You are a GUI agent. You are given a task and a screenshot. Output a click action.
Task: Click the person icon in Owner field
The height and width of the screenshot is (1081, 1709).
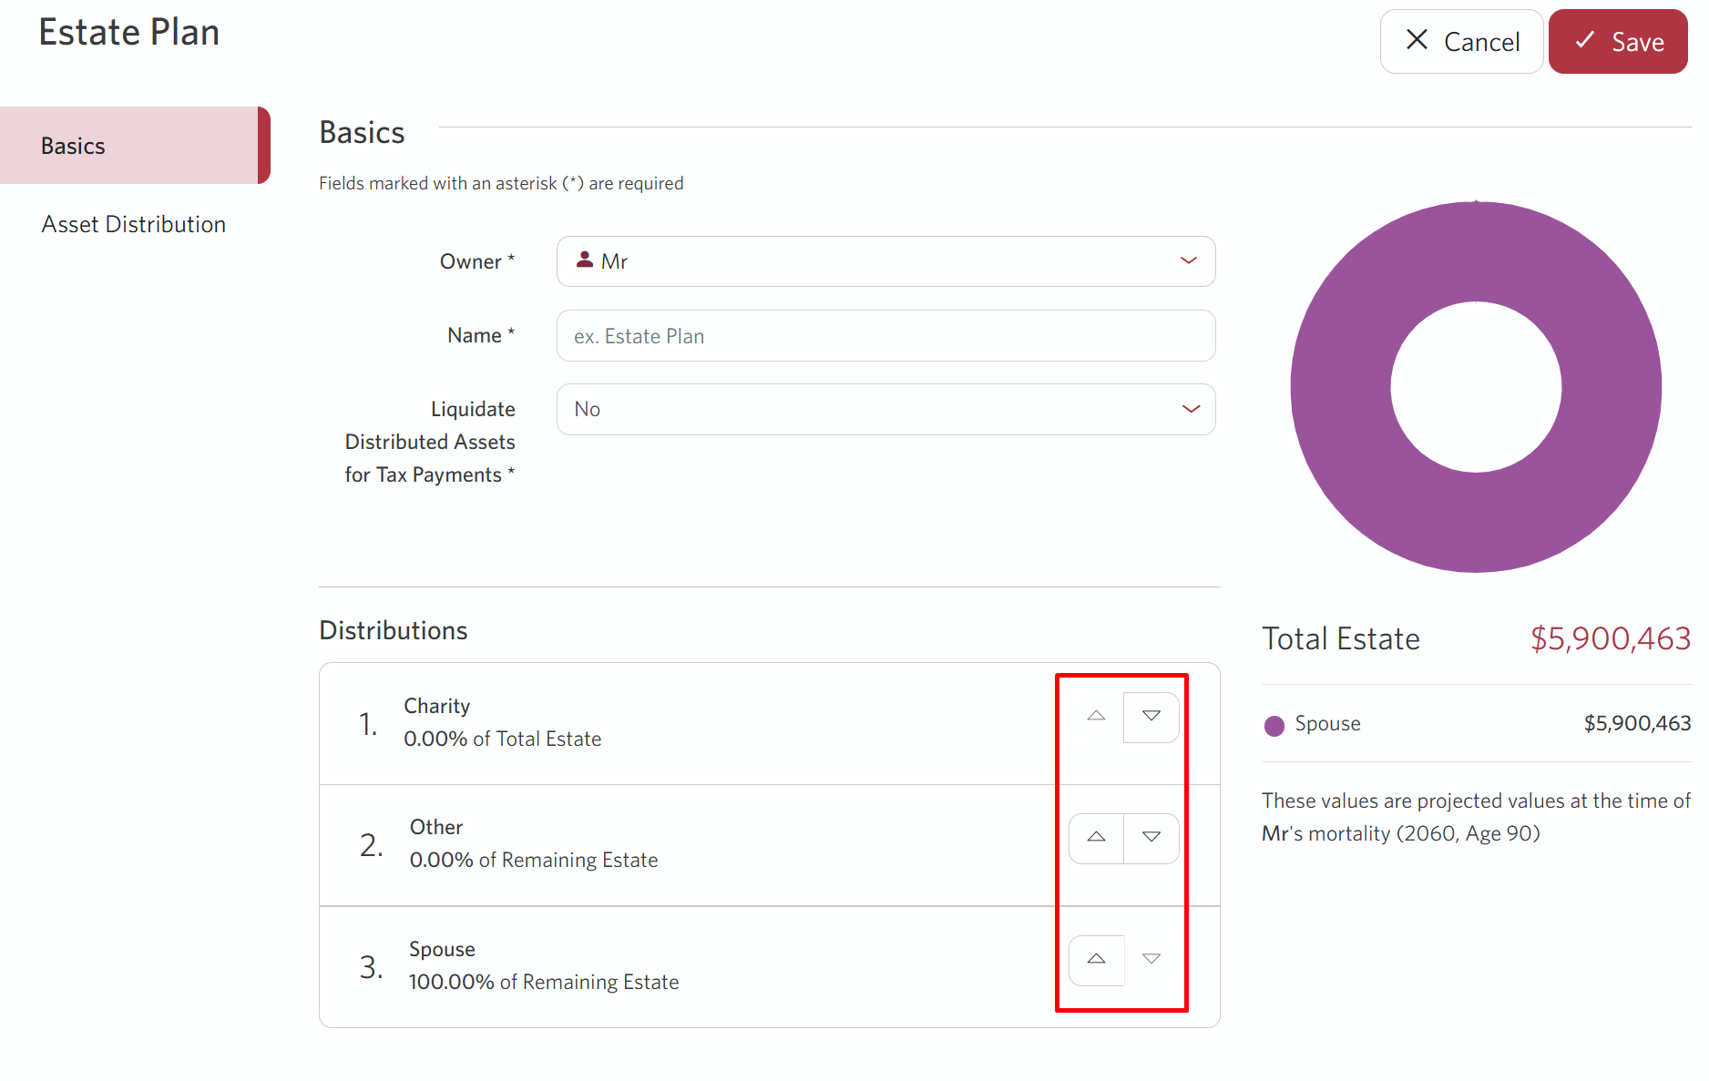point(585,260)
